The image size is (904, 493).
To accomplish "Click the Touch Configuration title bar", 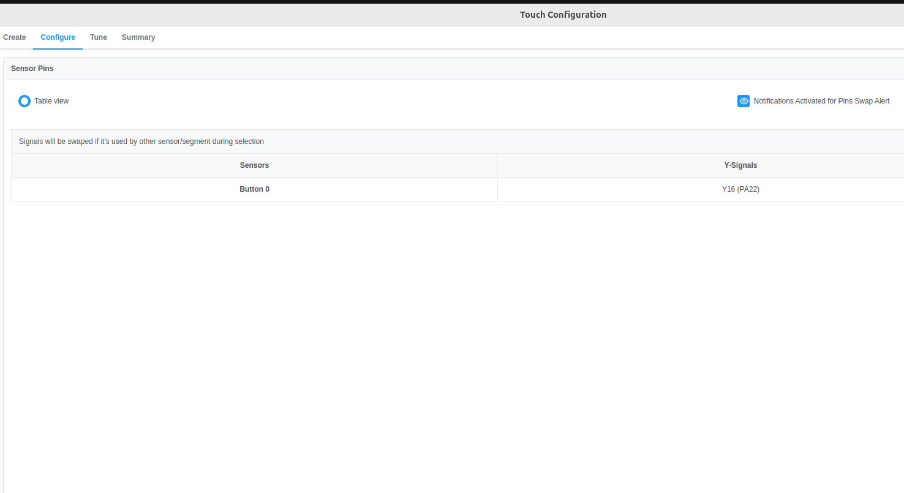I will point(452,15).
